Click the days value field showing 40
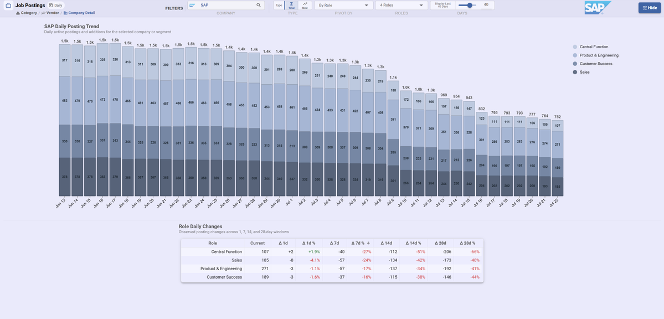 pos(486,5)
